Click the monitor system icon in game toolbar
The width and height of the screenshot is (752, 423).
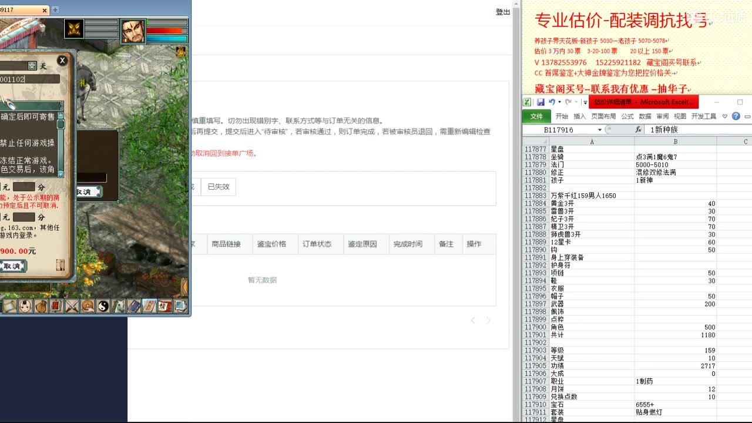coord(180,306)
